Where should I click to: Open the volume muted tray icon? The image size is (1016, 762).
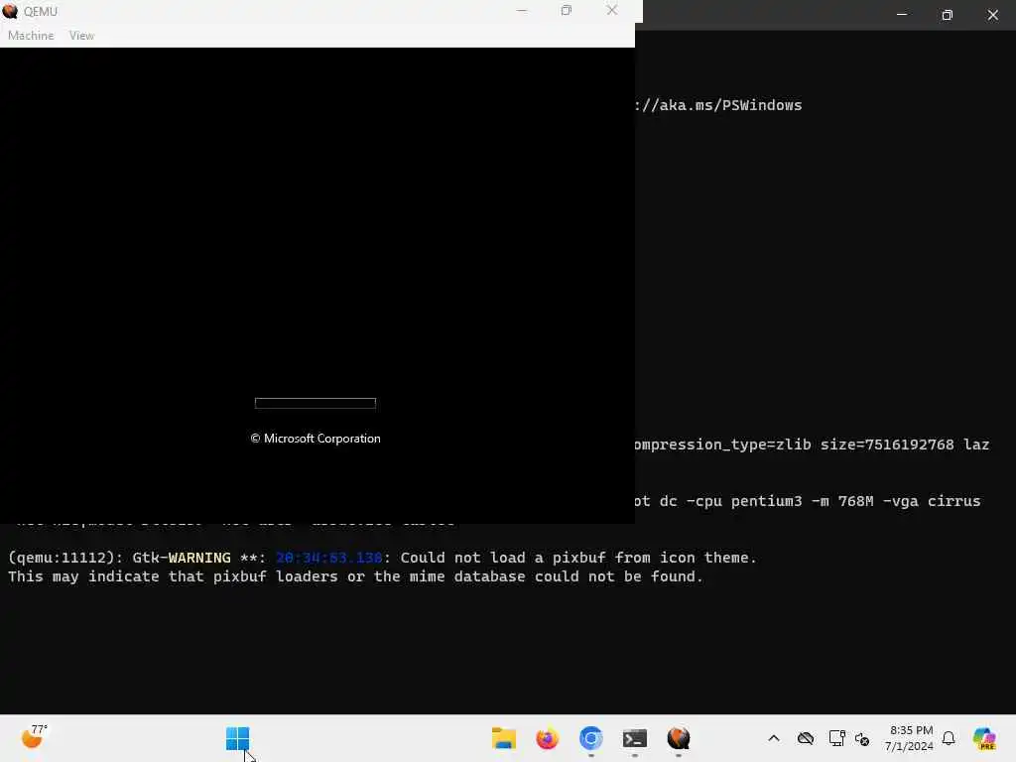[862, 738]
